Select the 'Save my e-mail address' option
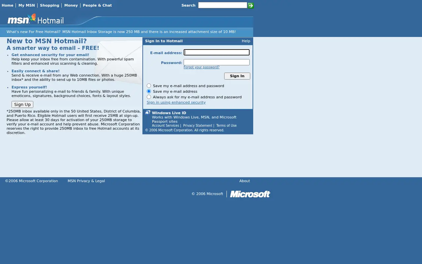The image size is (422, 264). pos(149,91)
